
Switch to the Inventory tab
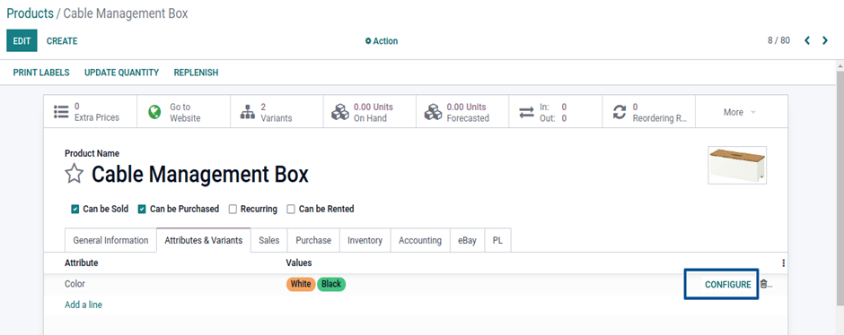pyautogui.click(x=365, y=240)
